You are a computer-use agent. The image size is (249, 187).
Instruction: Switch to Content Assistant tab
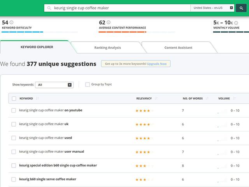pos(178,48)
